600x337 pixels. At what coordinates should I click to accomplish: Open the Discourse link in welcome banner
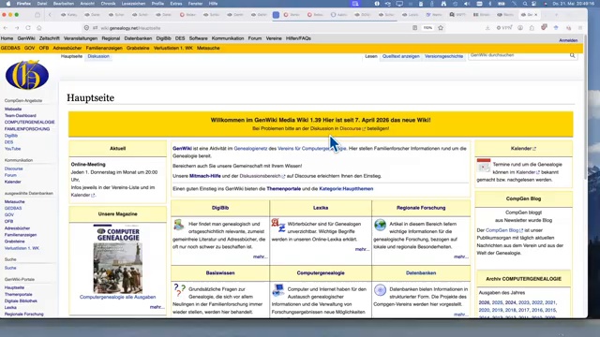pyautogui.click(x=352, y=129)
